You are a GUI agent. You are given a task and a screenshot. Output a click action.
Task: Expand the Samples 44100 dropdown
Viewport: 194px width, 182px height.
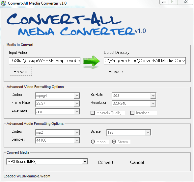coord(58,140)
